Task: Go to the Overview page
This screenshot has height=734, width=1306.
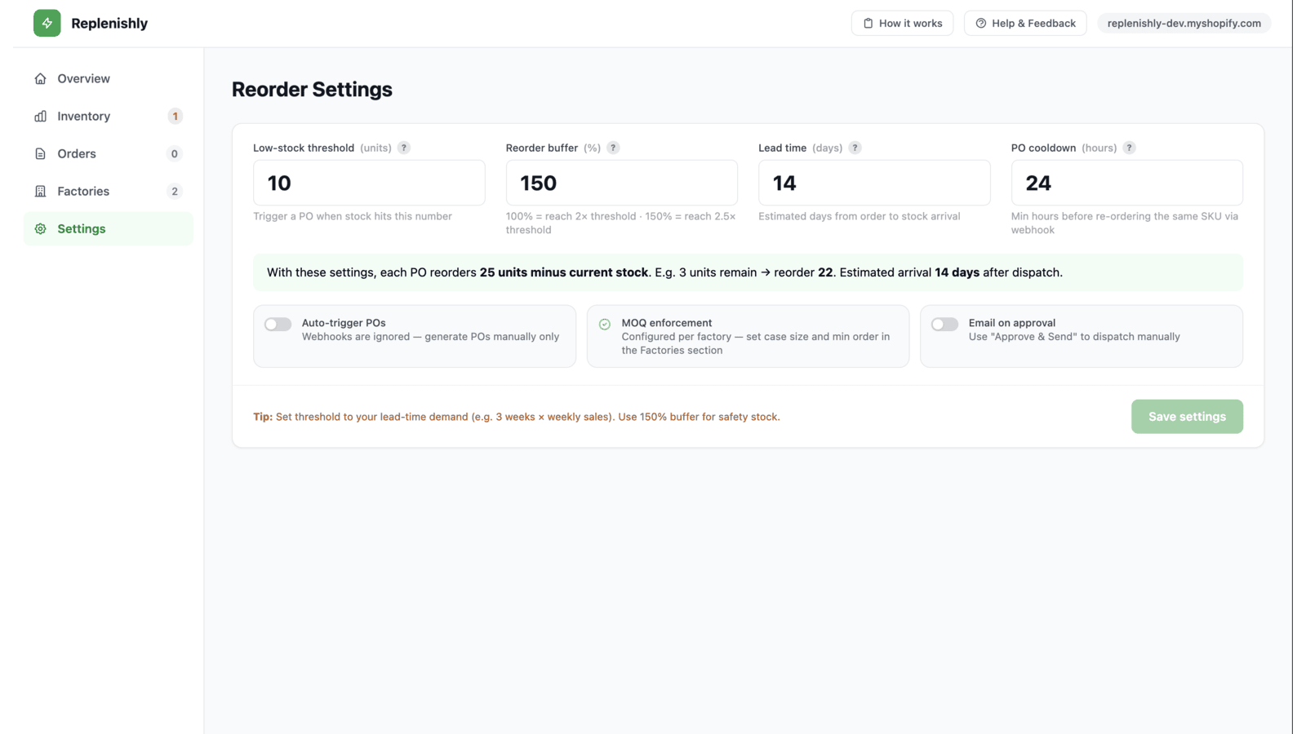Action: click(x=109, y=78)
